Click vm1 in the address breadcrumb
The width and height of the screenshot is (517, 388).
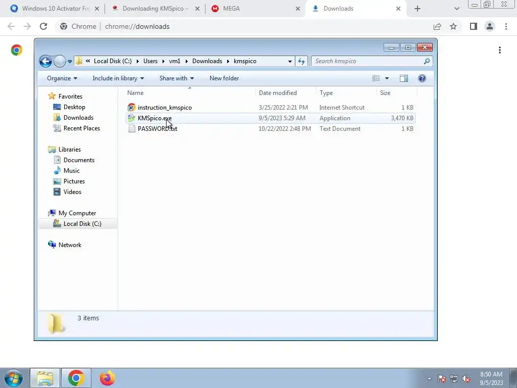click(x=175, y=61)
